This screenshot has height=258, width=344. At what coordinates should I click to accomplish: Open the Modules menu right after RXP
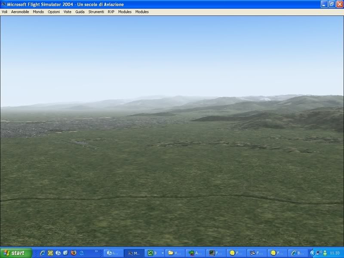(125, 12)
